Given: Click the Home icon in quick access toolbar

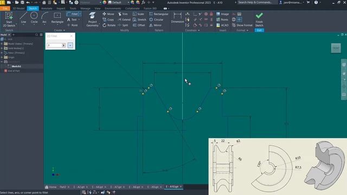Looking at the screenshot, I should point(44,2).
